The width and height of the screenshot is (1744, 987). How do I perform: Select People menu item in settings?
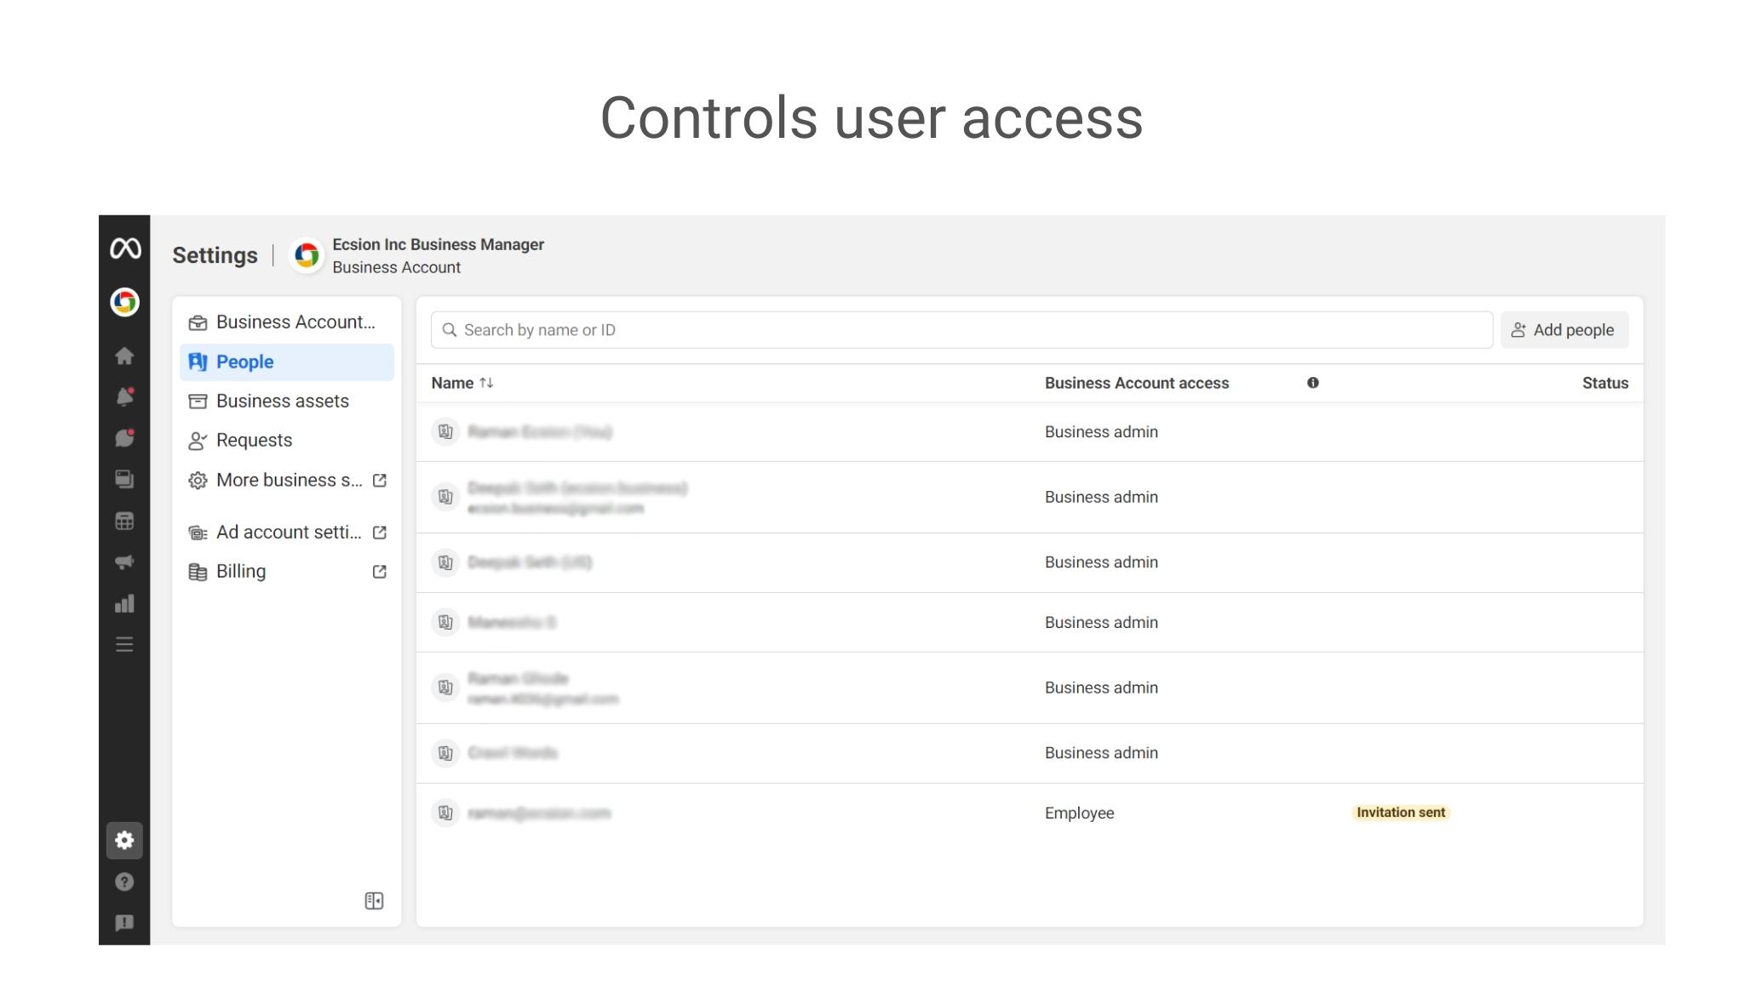point(245,362)
